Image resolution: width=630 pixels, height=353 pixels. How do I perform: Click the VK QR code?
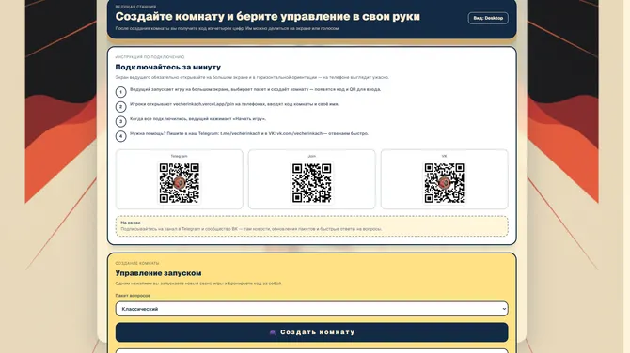(445, 183)
